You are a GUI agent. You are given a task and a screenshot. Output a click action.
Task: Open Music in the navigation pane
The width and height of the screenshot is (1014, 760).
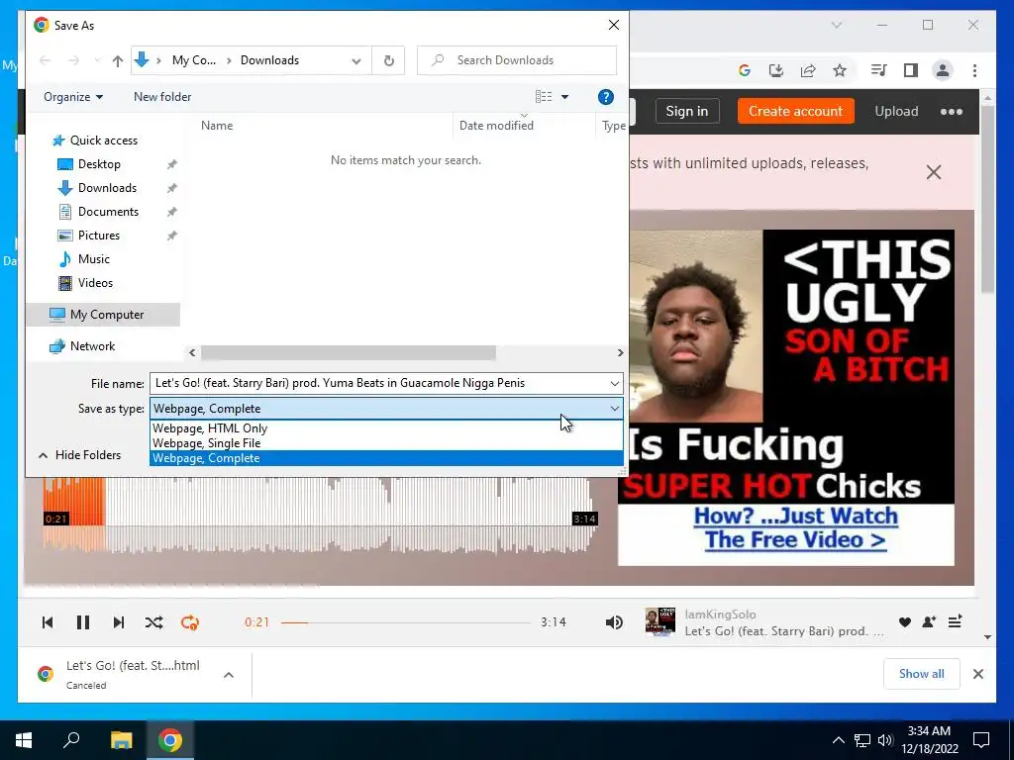click(x=94, y=259)
